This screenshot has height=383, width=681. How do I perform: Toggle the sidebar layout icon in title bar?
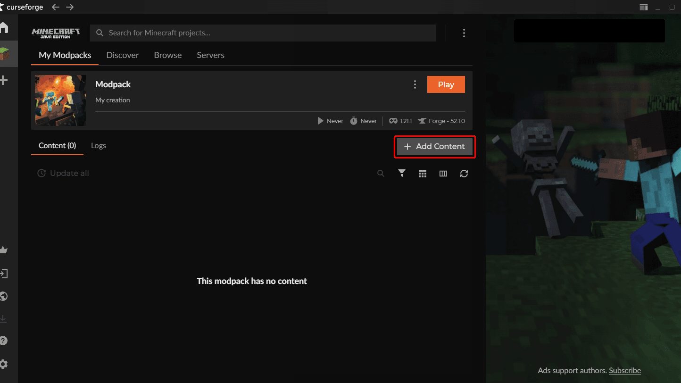coord(644,7)
